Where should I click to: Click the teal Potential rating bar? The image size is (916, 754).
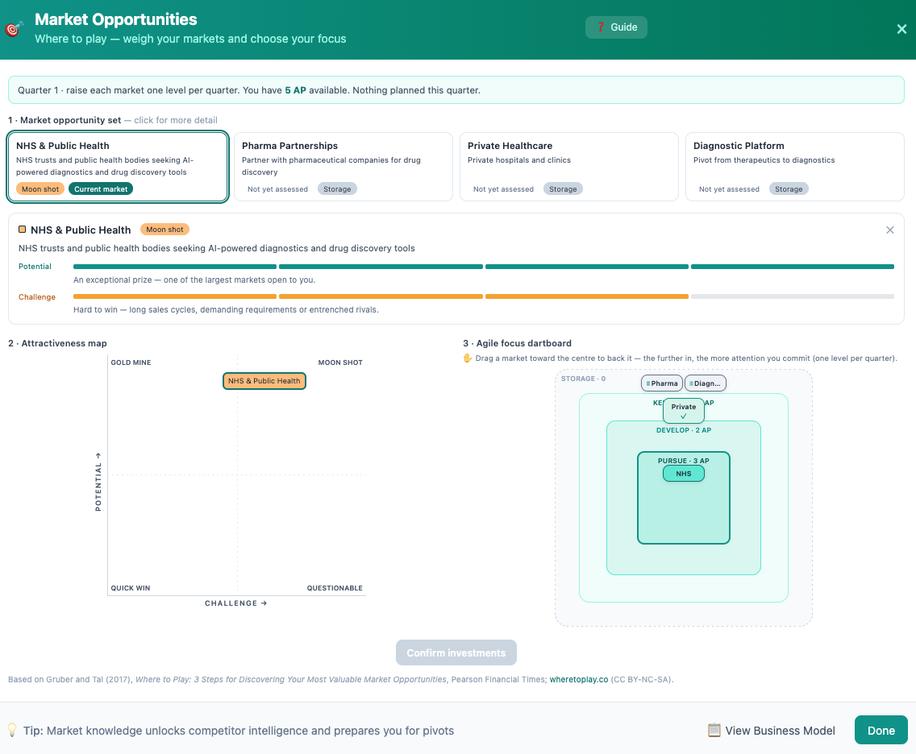tap(483, 267)
